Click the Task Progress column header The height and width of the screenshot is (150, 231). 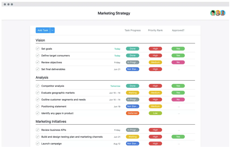132,30
